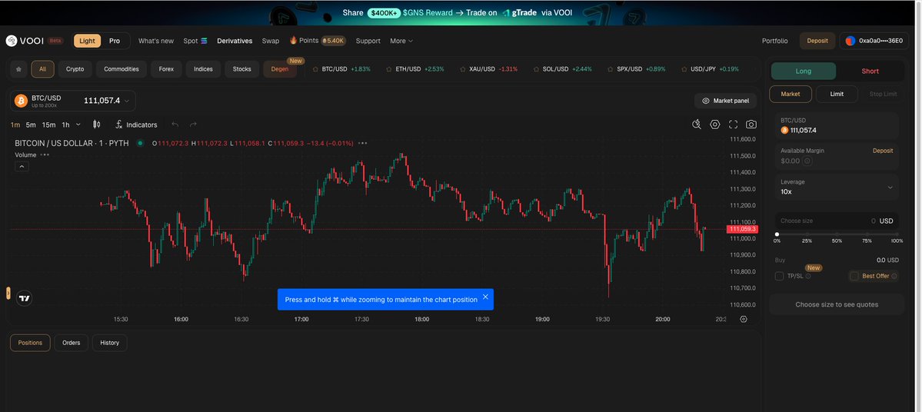Switch to the Orders tab
The width and height of the screenshot is (922, 412).
[x=72, y=343]
